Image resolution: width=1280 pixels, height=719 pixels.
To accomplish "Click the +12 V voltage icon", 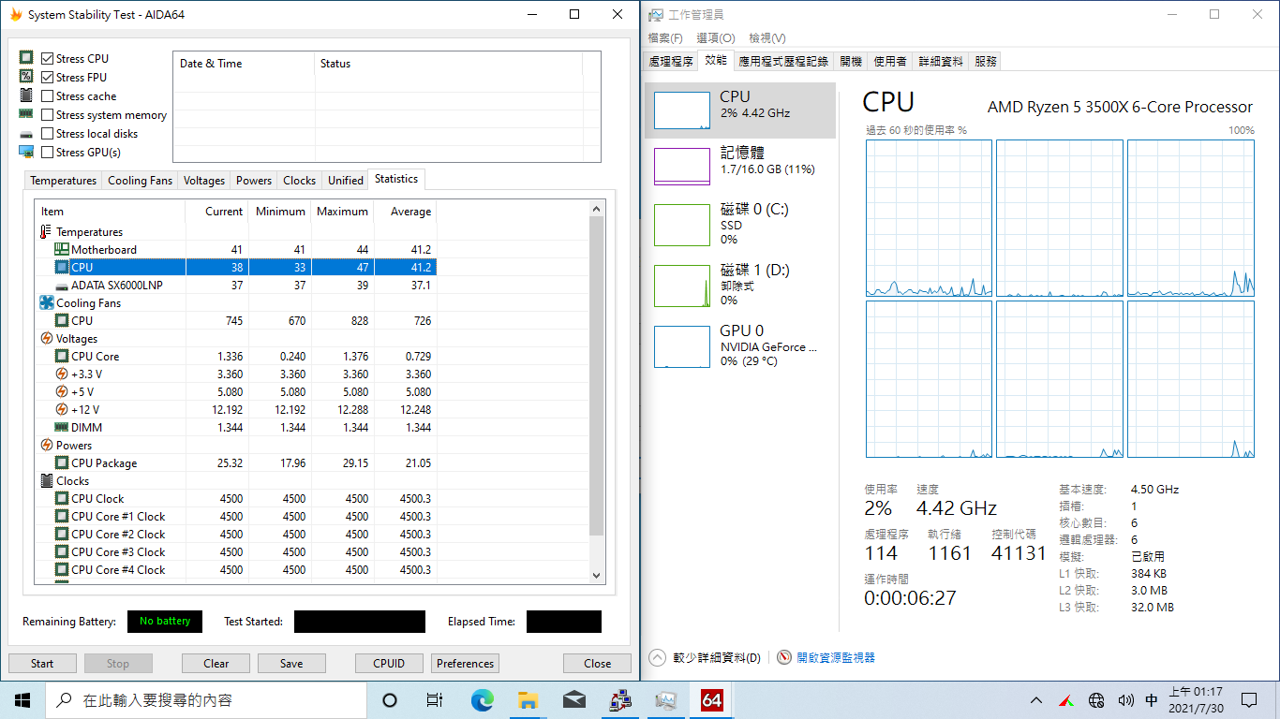I will (x=62, y=410).
